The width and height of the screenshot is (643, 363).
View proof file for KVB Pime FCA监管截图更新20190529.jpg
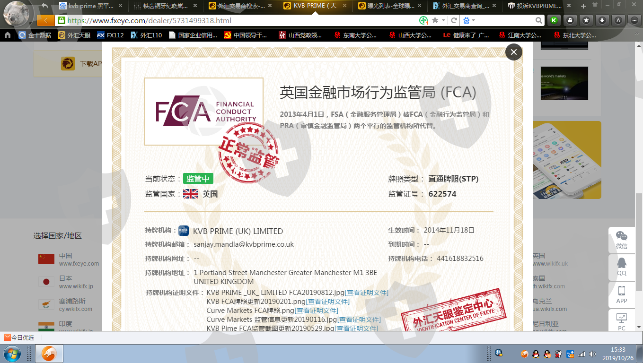356,328
